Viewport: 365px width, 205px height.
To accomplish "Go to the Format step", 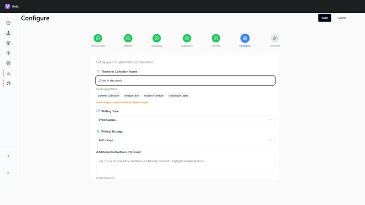I will 216,38.
